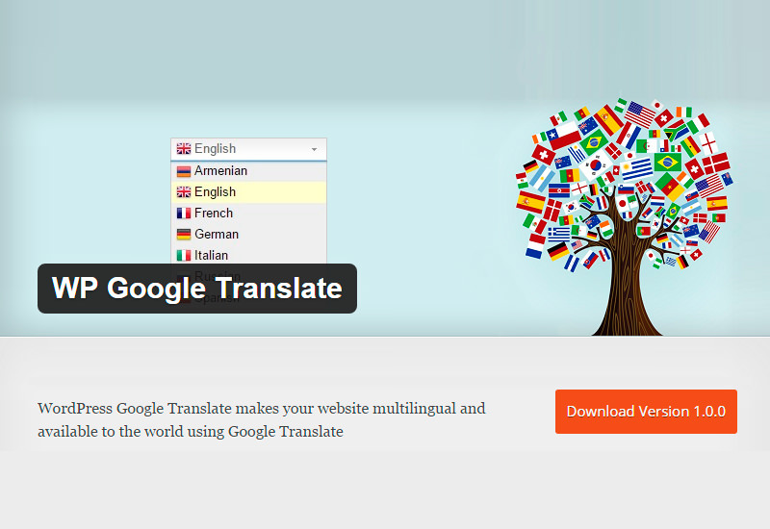The height and width of the screenshot is (529, 770).
Task: Click the French flag icon
Action: 184,213
